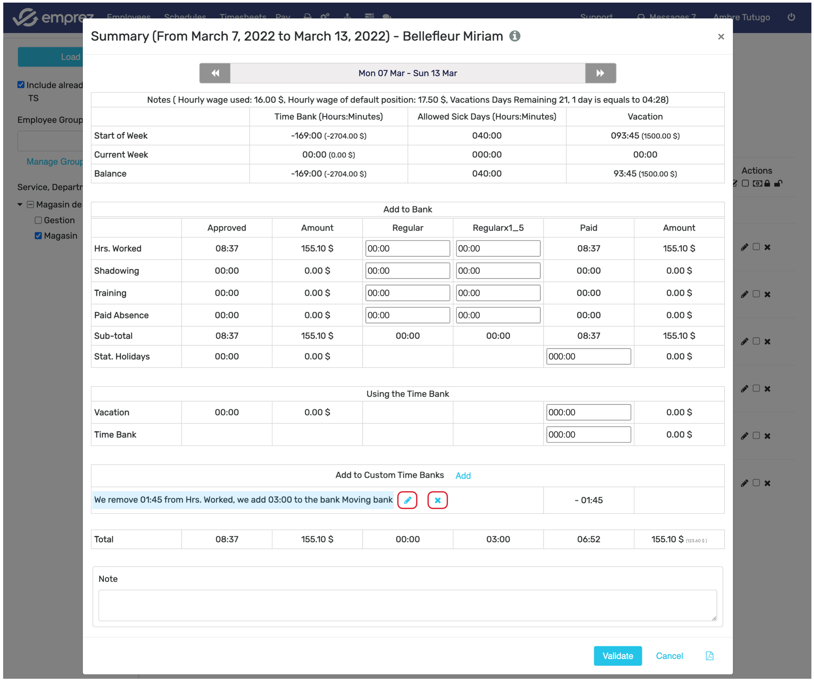Screen dimensions: 814x682
Task: Advance to the next week
Action: tap(600, 73)
